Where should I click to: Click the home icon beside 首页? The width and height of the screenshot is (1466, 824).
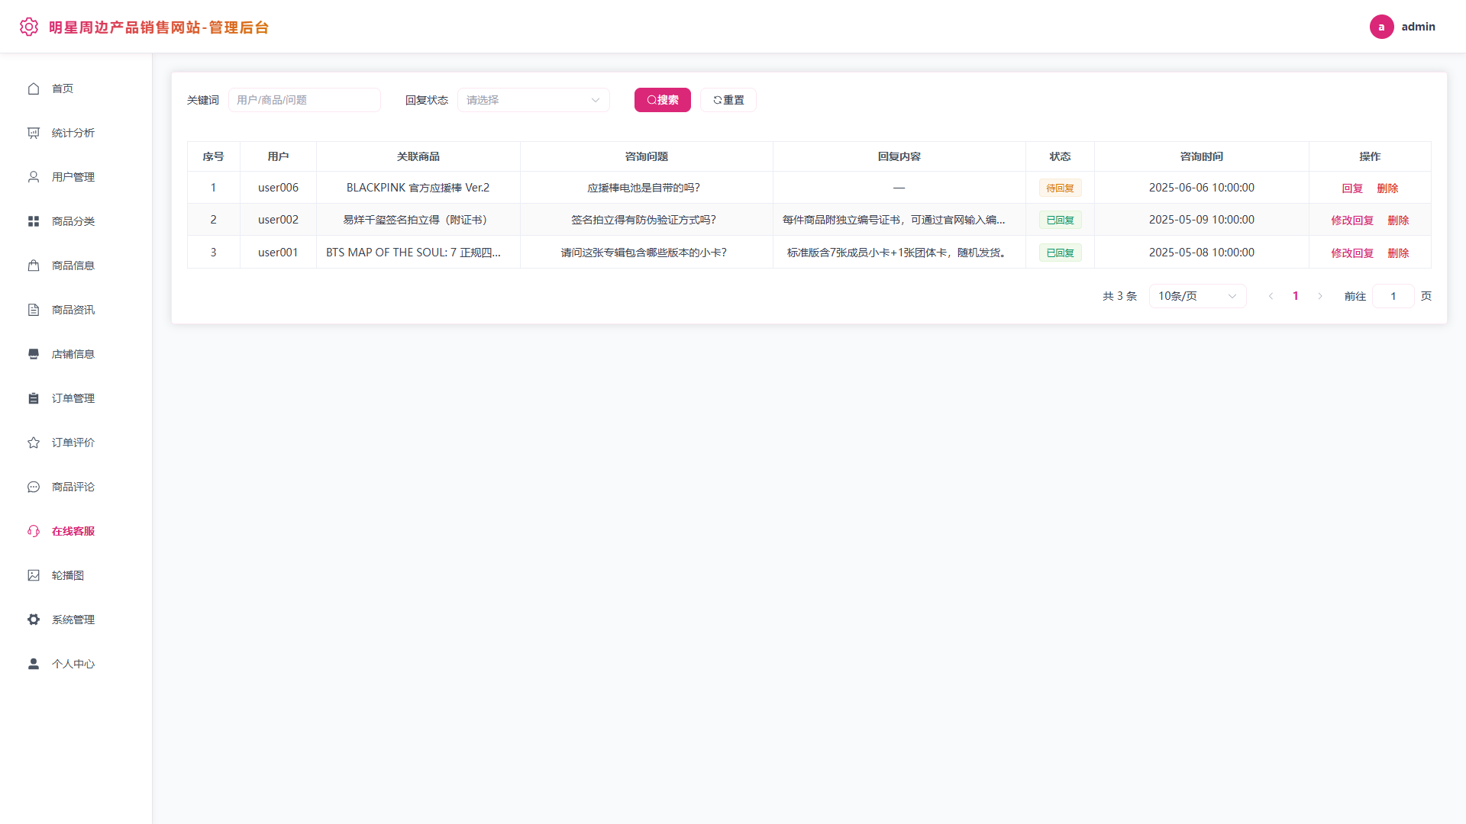34,89
